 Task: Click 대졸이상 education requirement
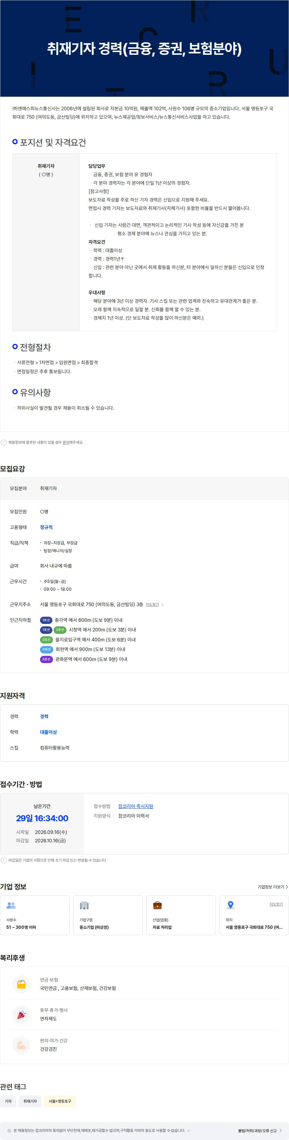click(48, 732)
